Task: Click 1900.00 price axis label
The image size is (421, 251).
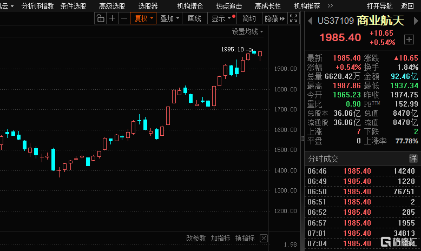Action: click(x=285, y=69)
